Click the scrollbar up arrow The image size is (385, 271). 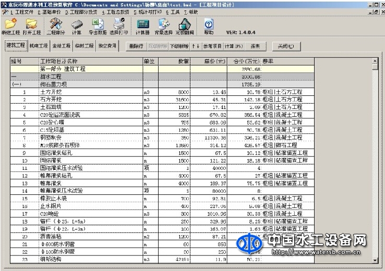coord(375,60)
